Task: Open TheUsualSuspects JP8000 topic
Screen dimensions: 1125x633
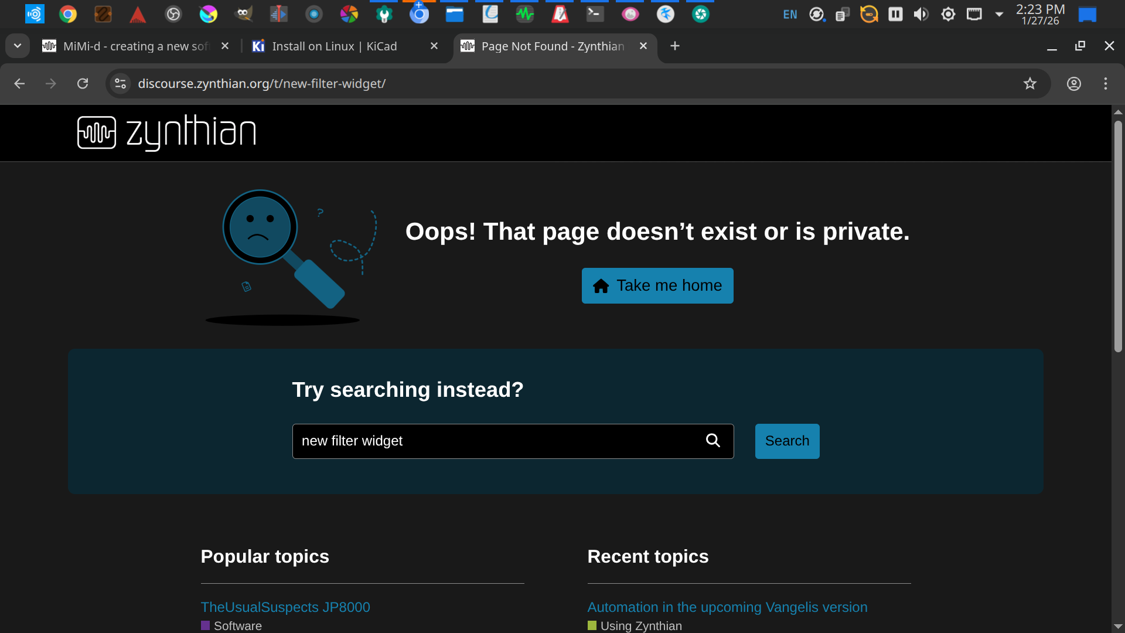Action: tap(285, 607)
